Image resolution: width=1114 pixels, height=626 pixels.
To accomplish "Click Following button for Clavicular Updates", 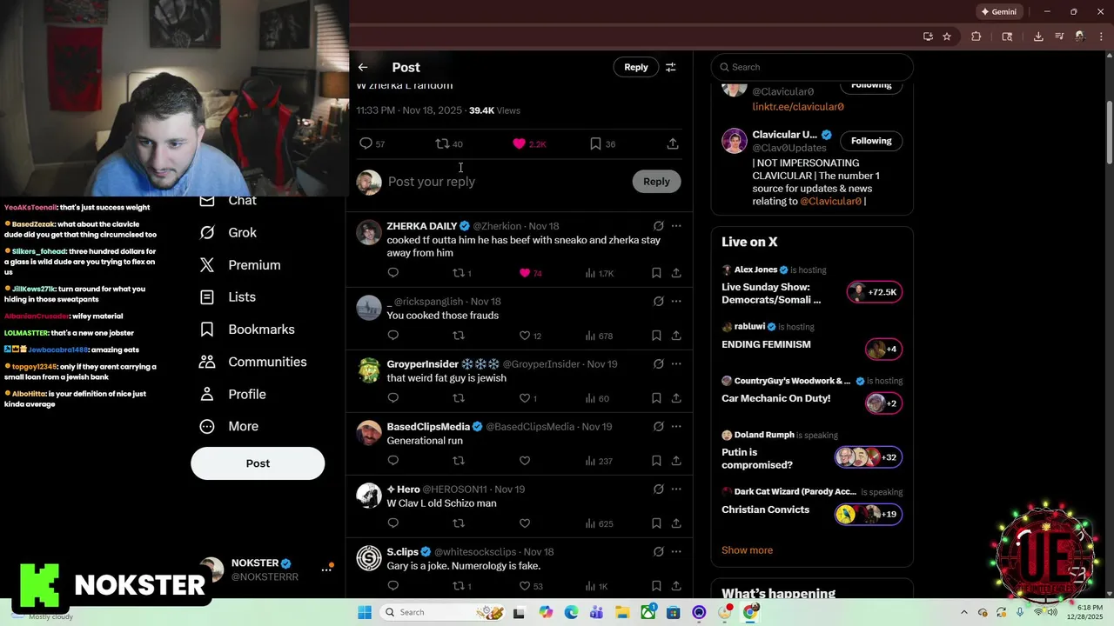I will pyautogui.click(x=871, y=141).
